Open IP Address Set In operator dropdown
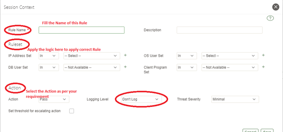Screen dimensions: 283x132 (49, 56)
